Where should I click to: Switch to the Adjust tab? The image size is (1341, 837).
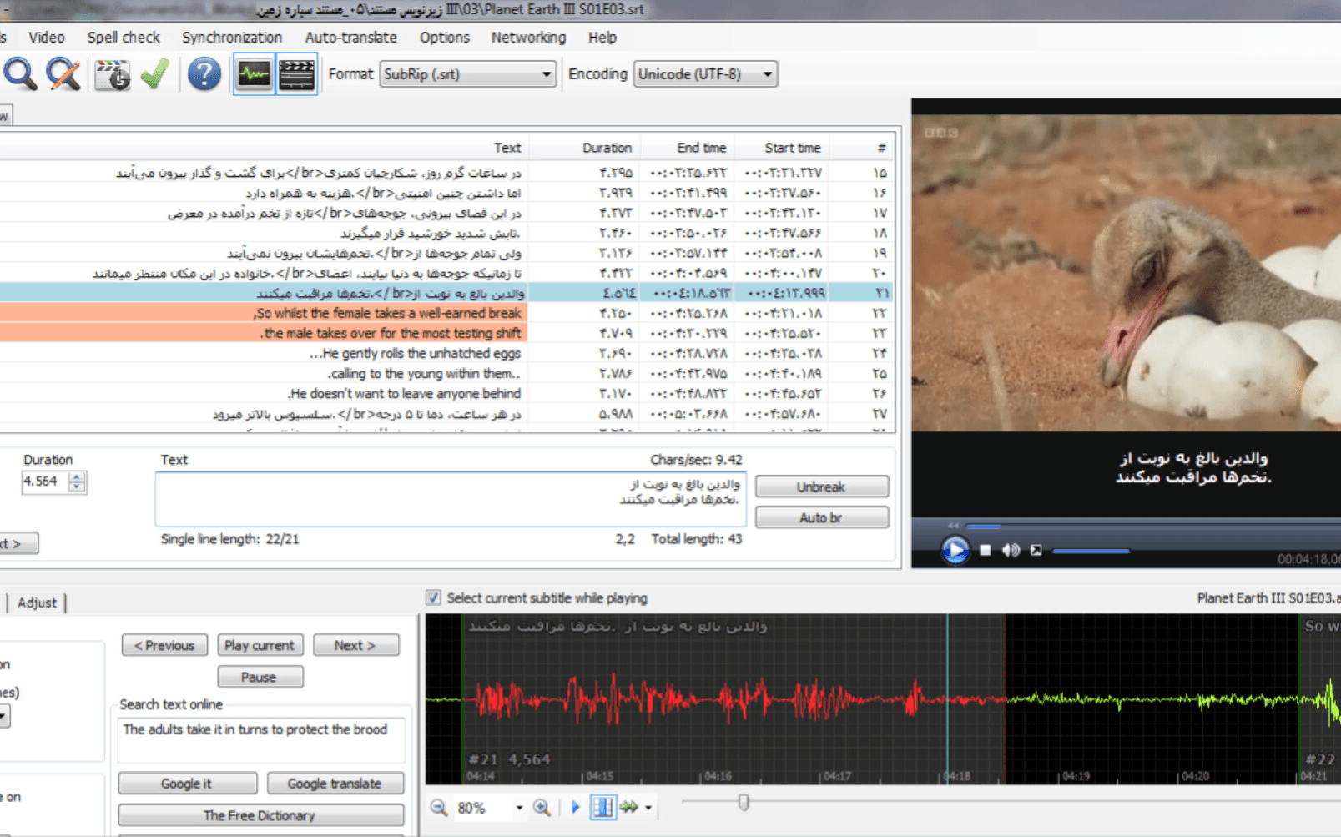(37, 603)
